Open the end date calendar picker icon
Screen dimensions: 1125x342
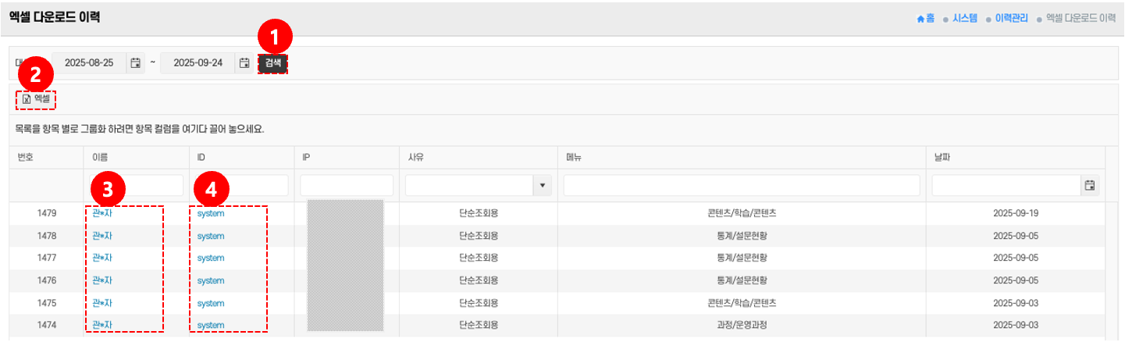point(244,63)
